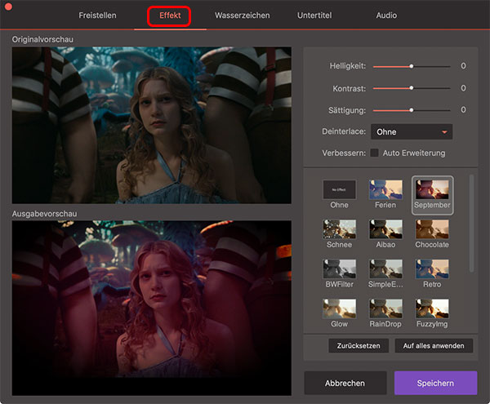Select the FuzzyImg effect thumbnail
The height and width of the screenshot is (404, 490).
[432, 309]
